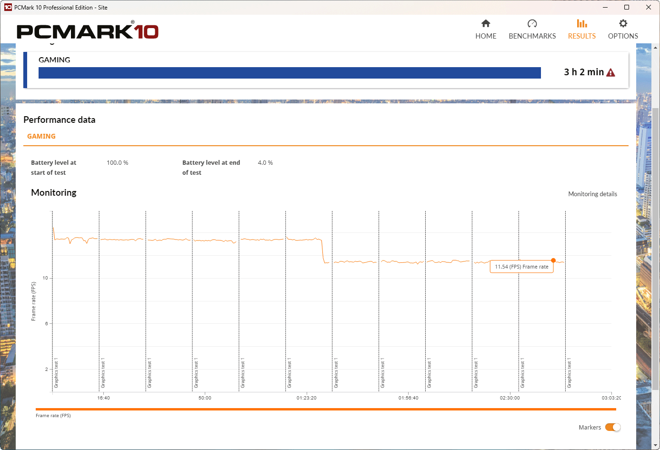Select the Results bar chart icon
660x450 pixels.
(x=581, y=23)
